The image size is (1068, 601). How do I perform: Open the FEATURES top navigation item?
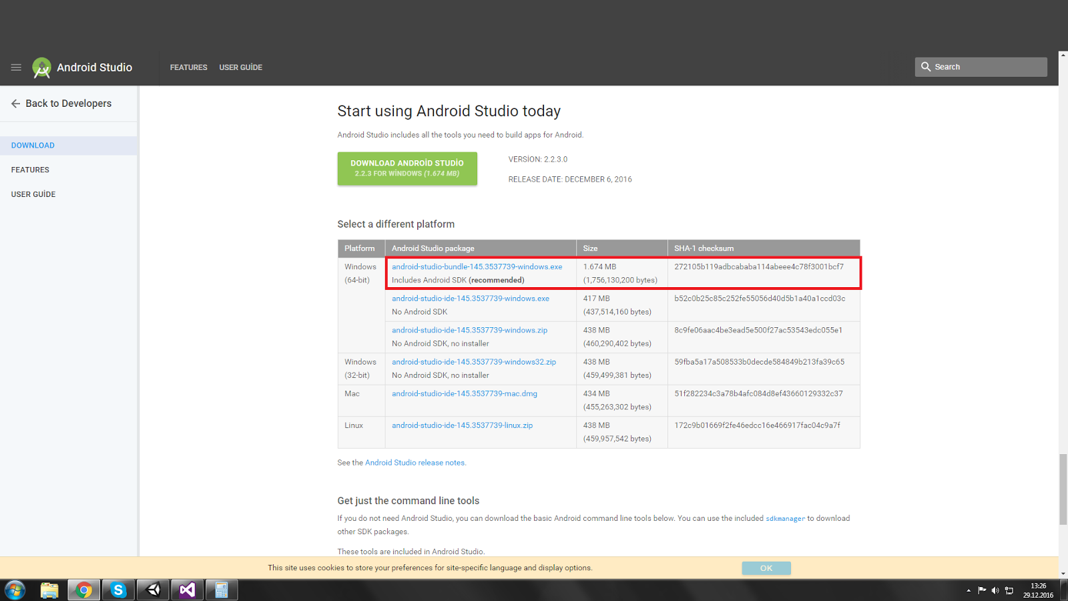pos(188,67)
